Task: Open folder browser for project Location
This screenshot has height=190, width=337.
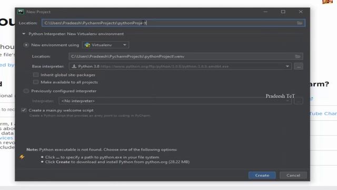Action: (300, 23)
